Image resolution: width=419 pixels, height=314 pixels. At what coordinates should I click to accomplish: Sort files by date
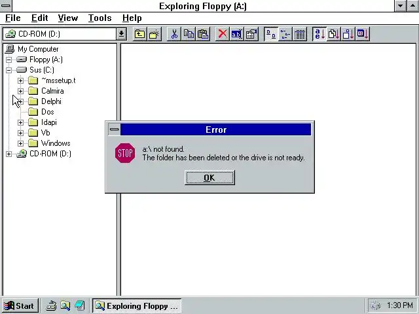(x=363, y=34)
